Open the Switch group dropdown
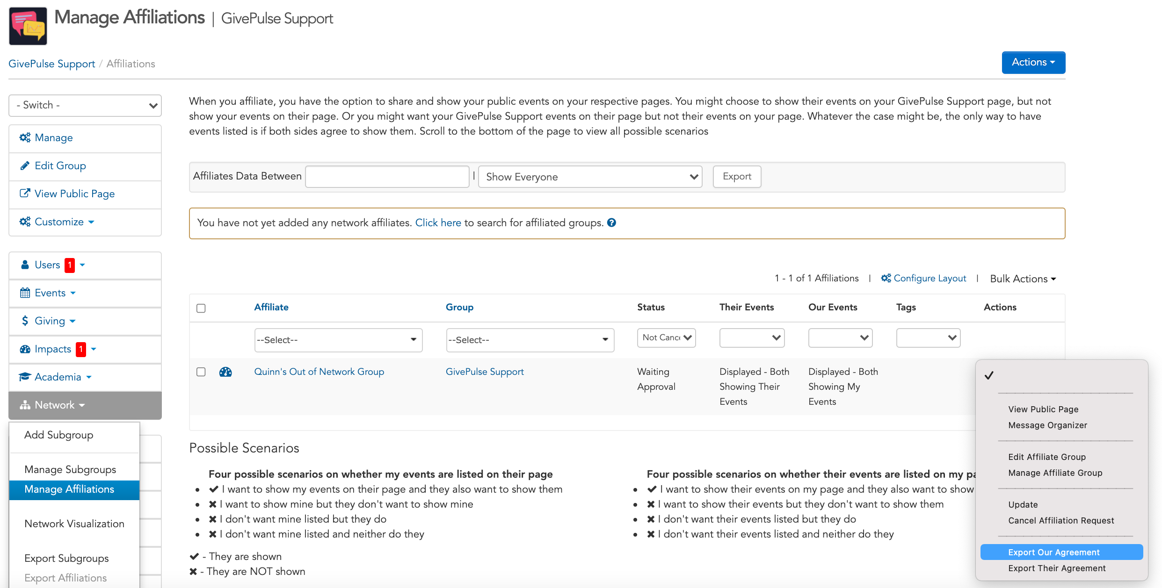Viewport: 1162px width, 588px height. tap(85, 105)
